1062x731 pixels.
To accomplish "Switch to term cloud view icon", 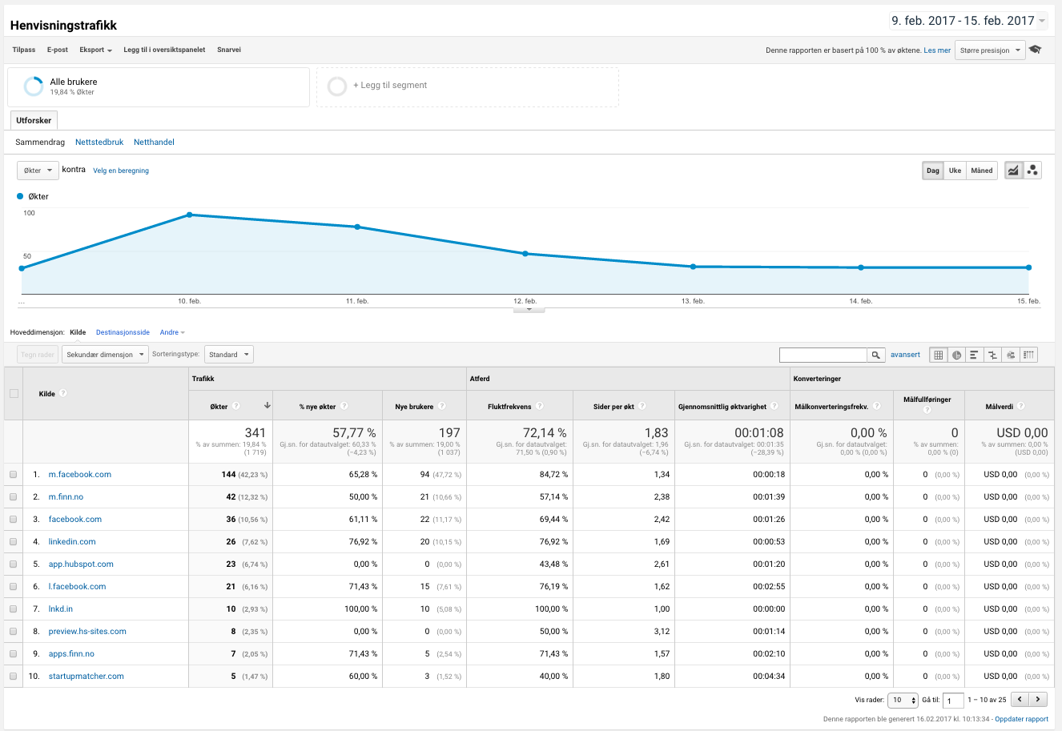I will (1011, 355).
